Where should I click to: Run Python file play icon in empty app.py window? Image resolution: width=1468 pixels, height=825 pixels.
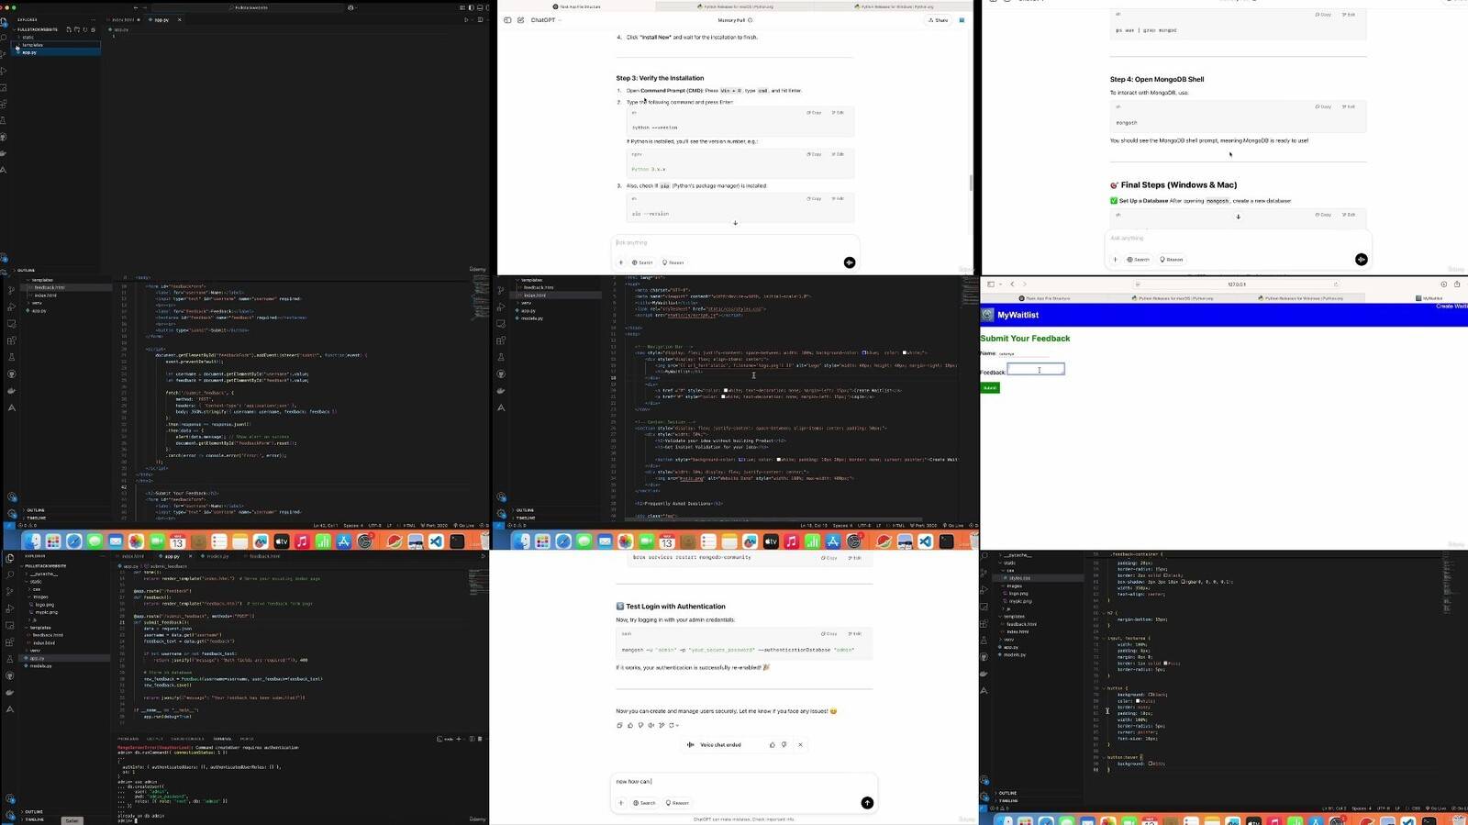tap(466, 19)
